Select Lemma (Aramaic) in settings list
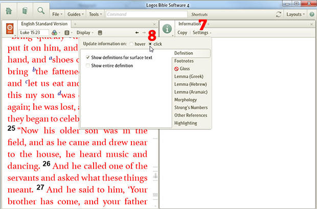 point(191,92)
